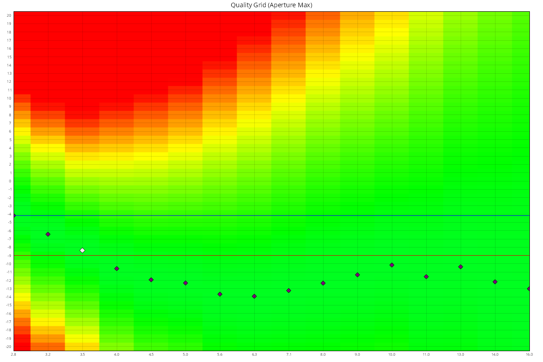Pick the purple diamond marker at aperture 4.5

pos(151,280)
